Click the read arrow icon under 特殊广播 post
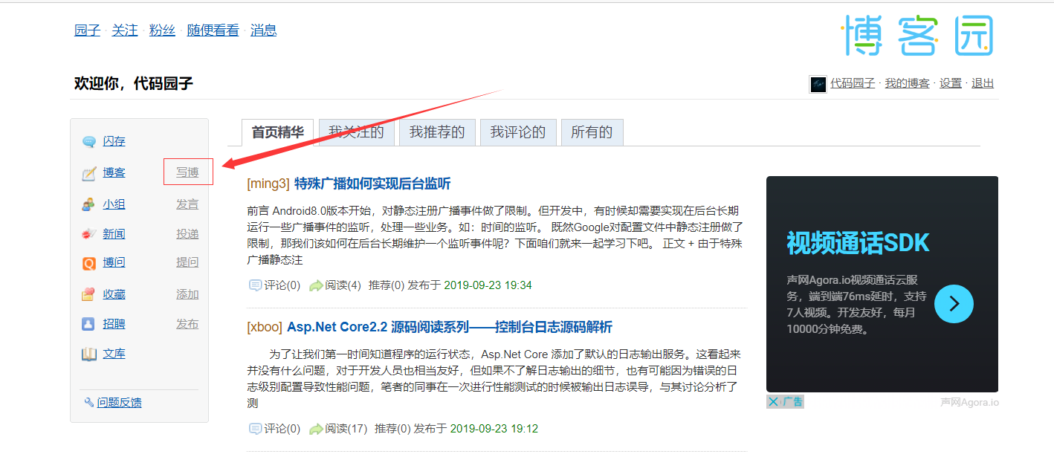 coord(316,285)
